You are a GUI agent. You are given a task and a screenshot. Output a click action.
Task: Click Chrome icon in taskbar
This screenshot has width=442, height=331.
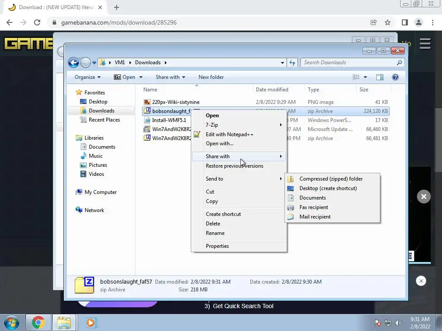point(38,322)
